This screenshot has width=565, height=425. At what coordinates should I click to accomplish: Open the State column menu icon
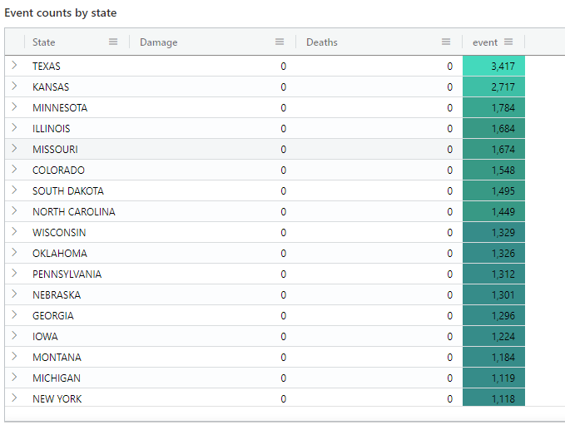113,42
